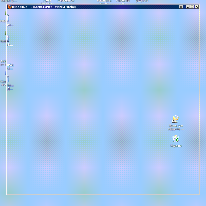Click the Firefox logo in the title bar
The width and height of the screenshot is (206, 206).
(9, 7)
